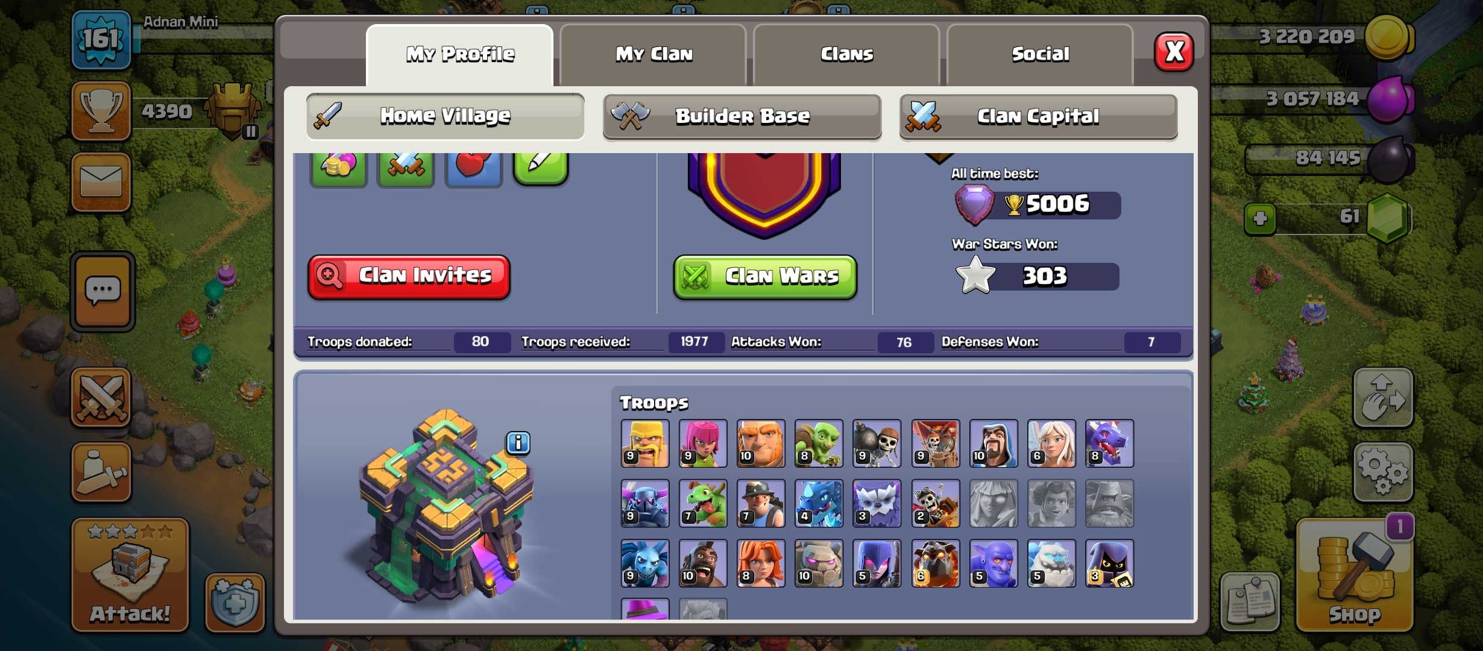The image size is (1483, 651).
Task: Tap the Attack! button
Action: [130, 575]
